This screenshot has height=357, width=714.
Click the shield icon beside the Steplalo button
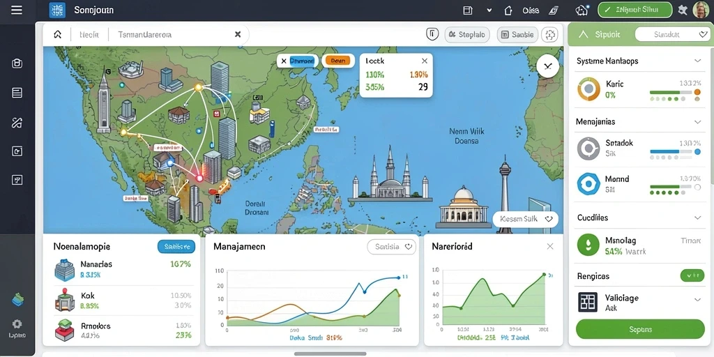click(432, 34)
